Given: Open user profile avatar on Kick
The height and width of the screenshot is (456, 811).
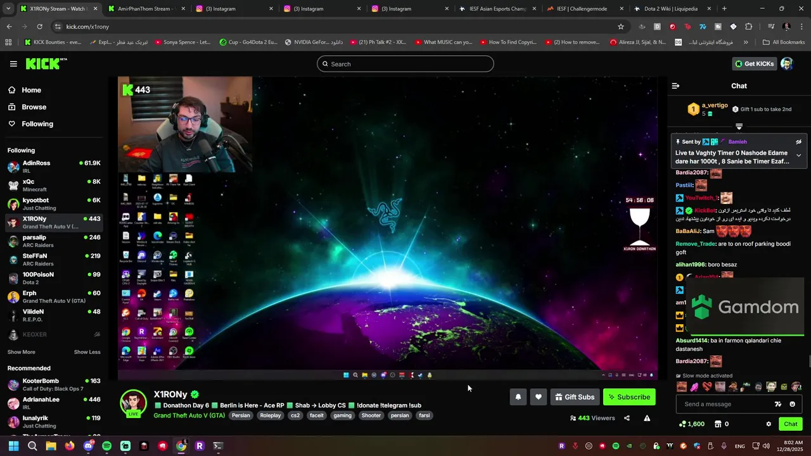Looking at the screenshot, I should coord(786,64).
